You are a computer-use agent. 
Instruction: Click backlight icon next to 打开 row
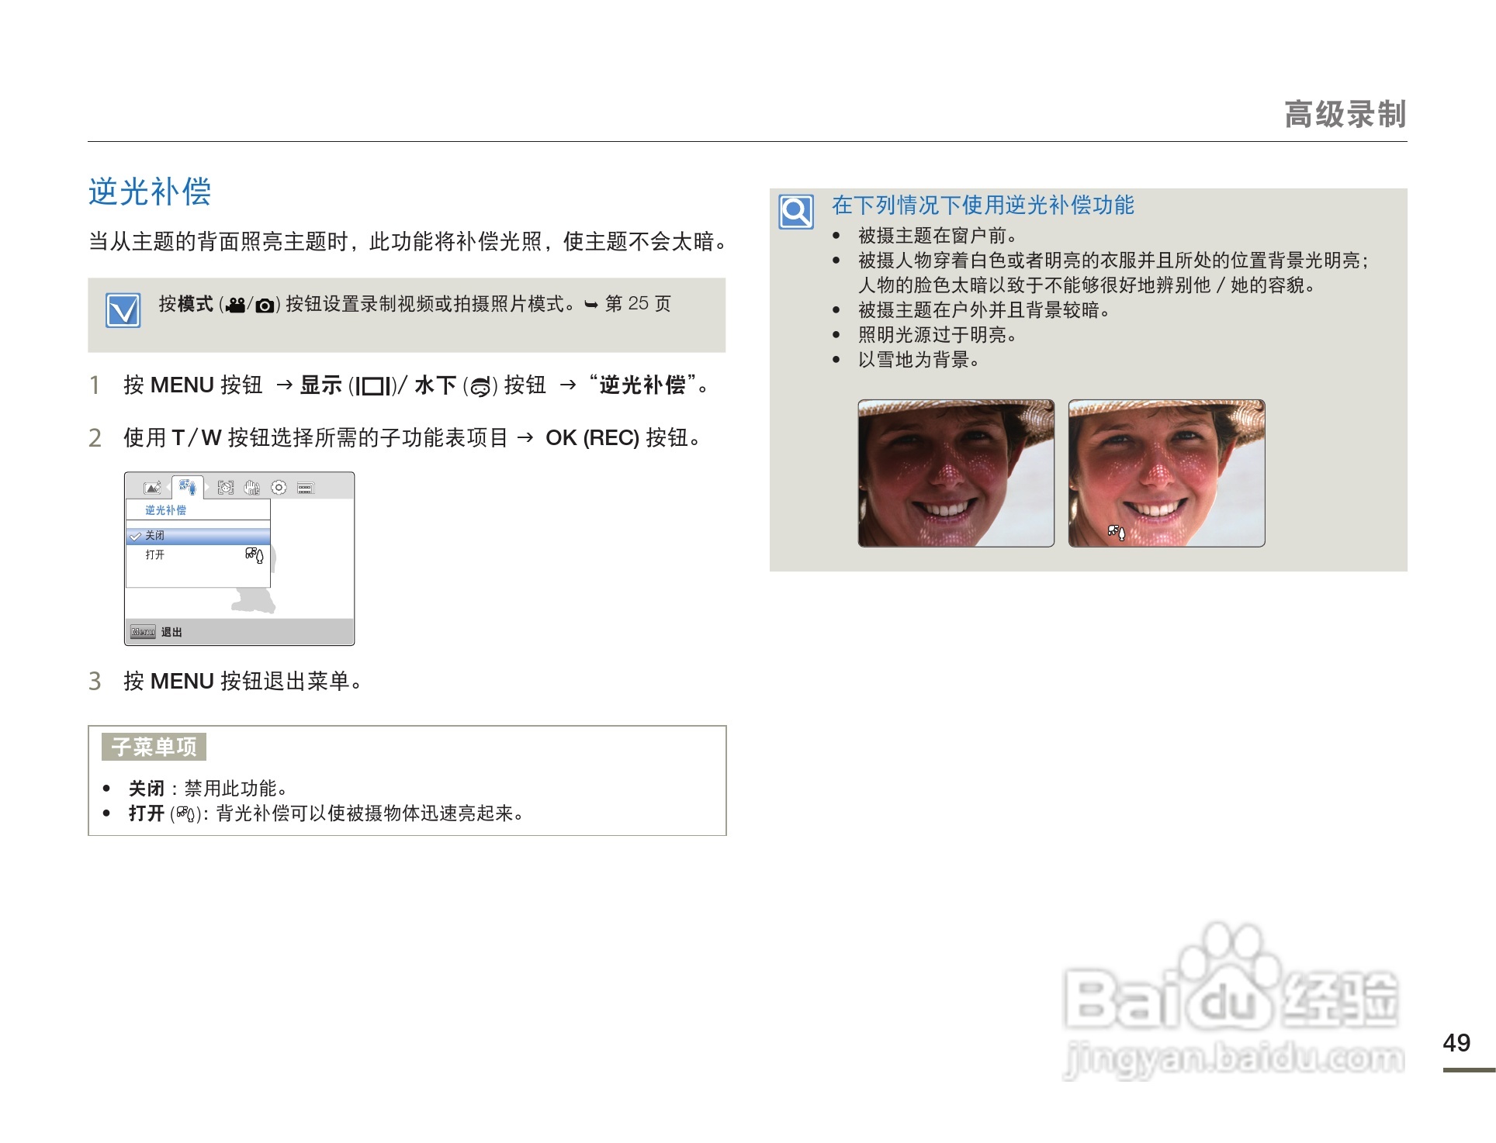click(x=254, y=555)
